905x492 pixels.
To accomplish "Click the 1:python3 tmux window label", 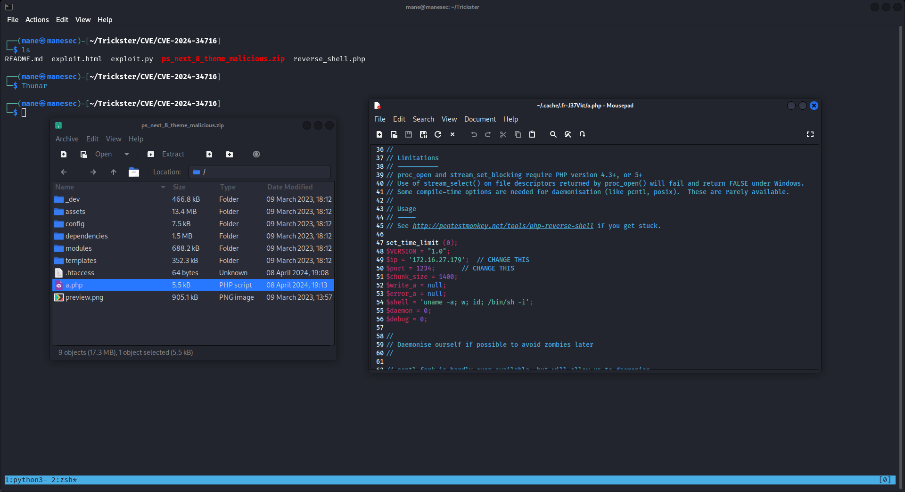I will 25,480.
